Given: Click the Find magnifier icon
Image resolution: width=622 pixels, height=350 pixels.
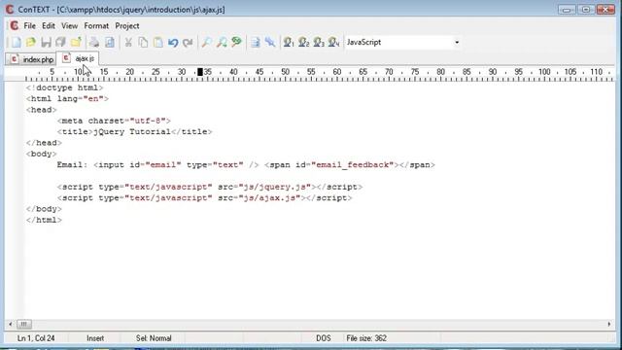Looking at the screenshot, I should [206, 42].
